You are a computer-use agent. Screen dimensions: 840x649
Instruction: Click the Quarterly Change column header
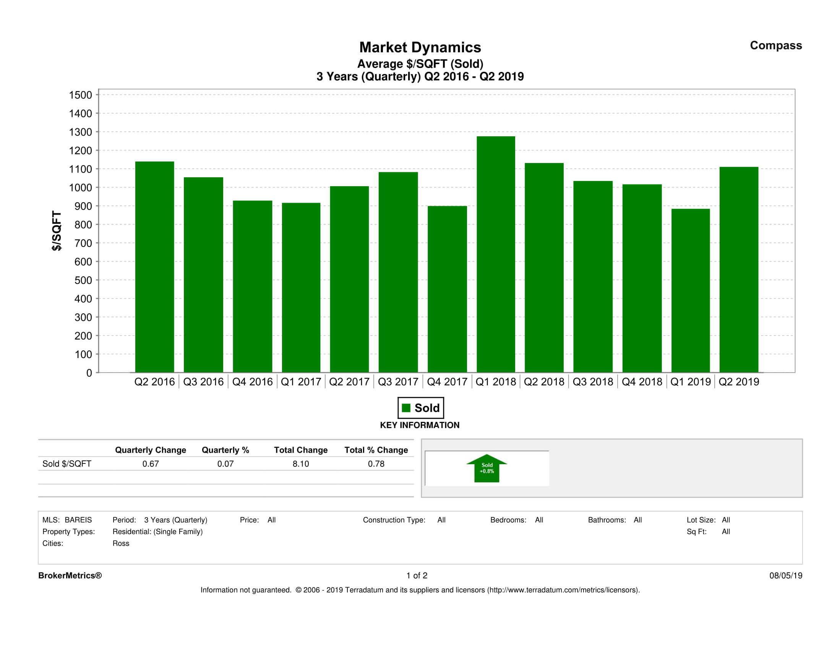[151, 450]
